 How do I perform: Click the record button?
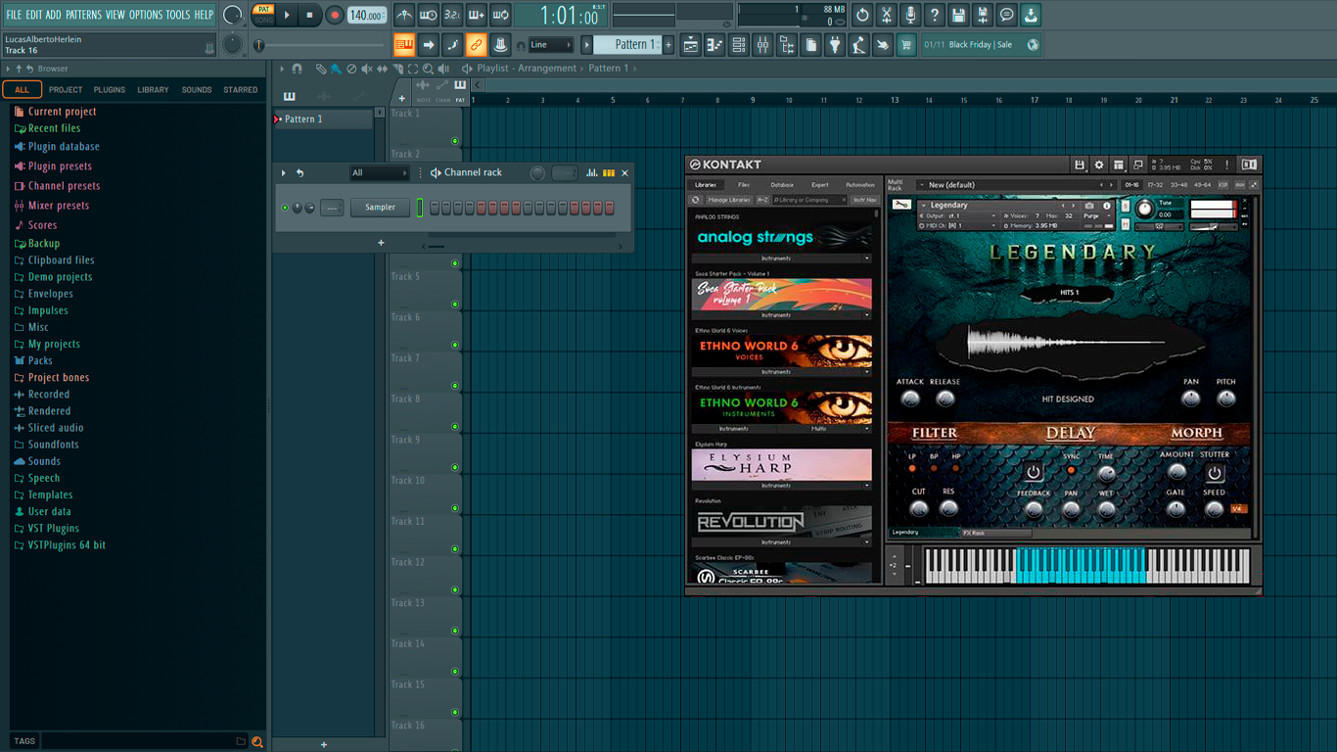coord(335,16)
